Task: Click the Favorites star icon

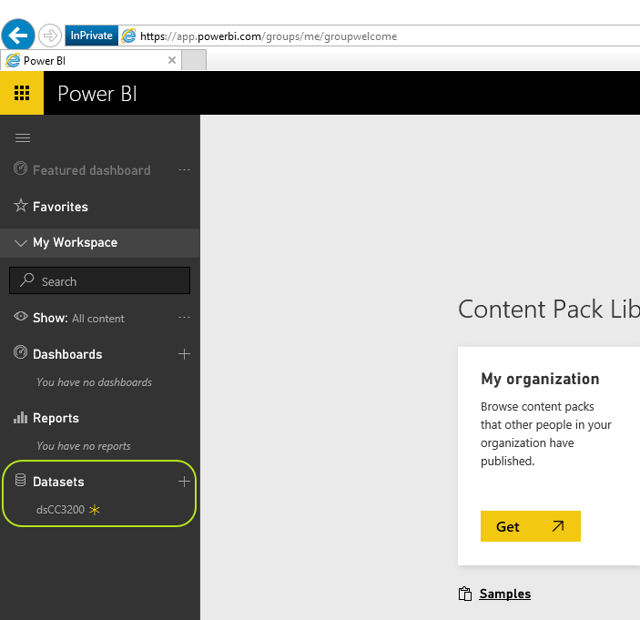Action: [x=20, y=206]
